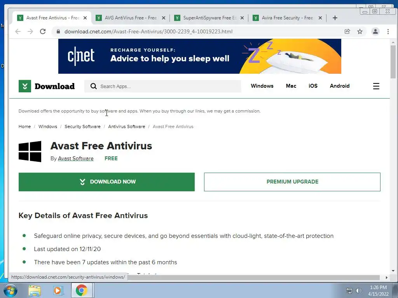Switch to the SuperAntiSpyware Free tab
Screen dimensions: 398x298
tap(209, 18)
